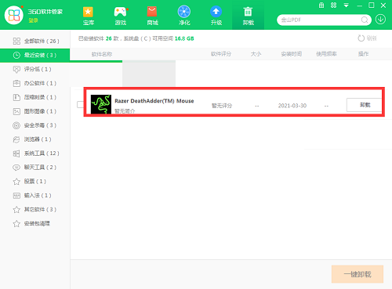This screenshot has height=289, width=392.
Task: Sort by 安装时间 column header
Action: [292, 54]
